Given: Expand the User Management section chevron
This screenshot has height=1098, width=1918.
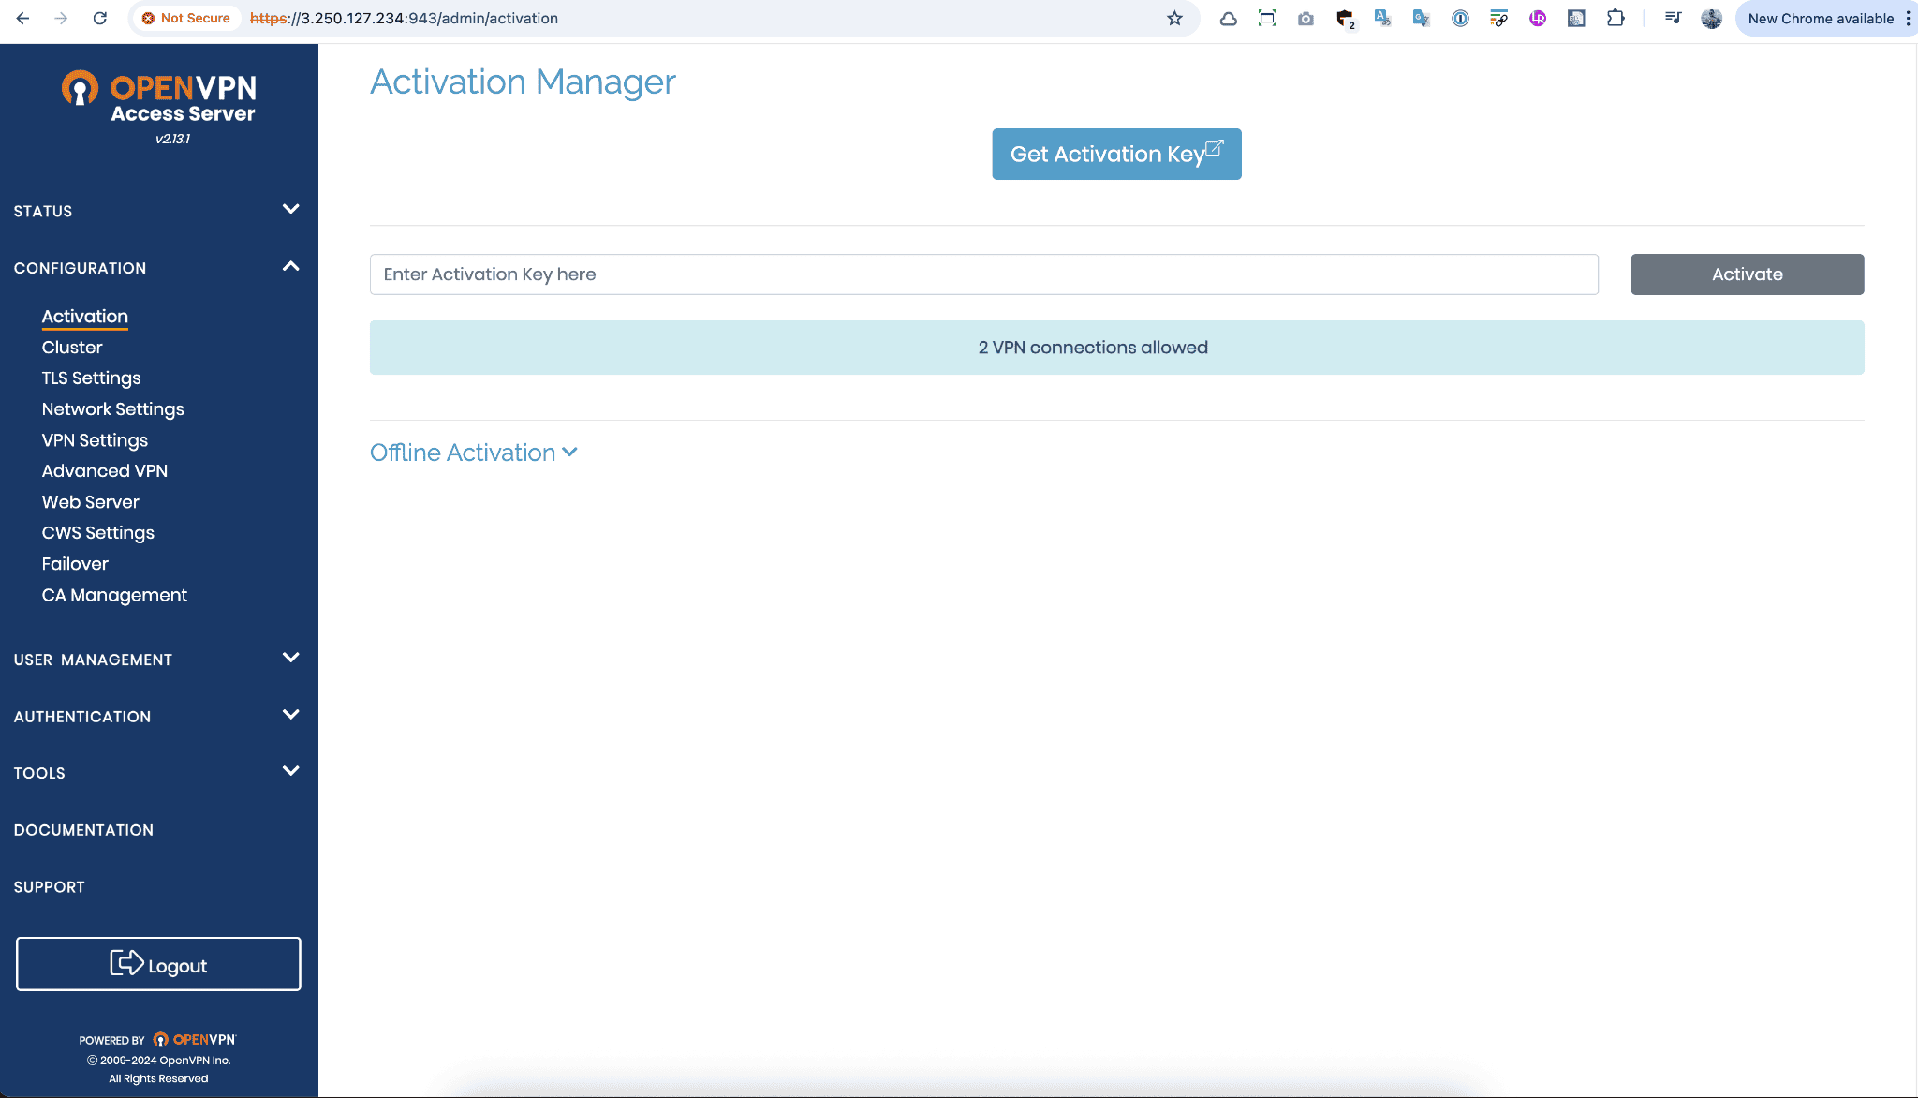Looking at the screenshot, I should click(x=291, y=658).
